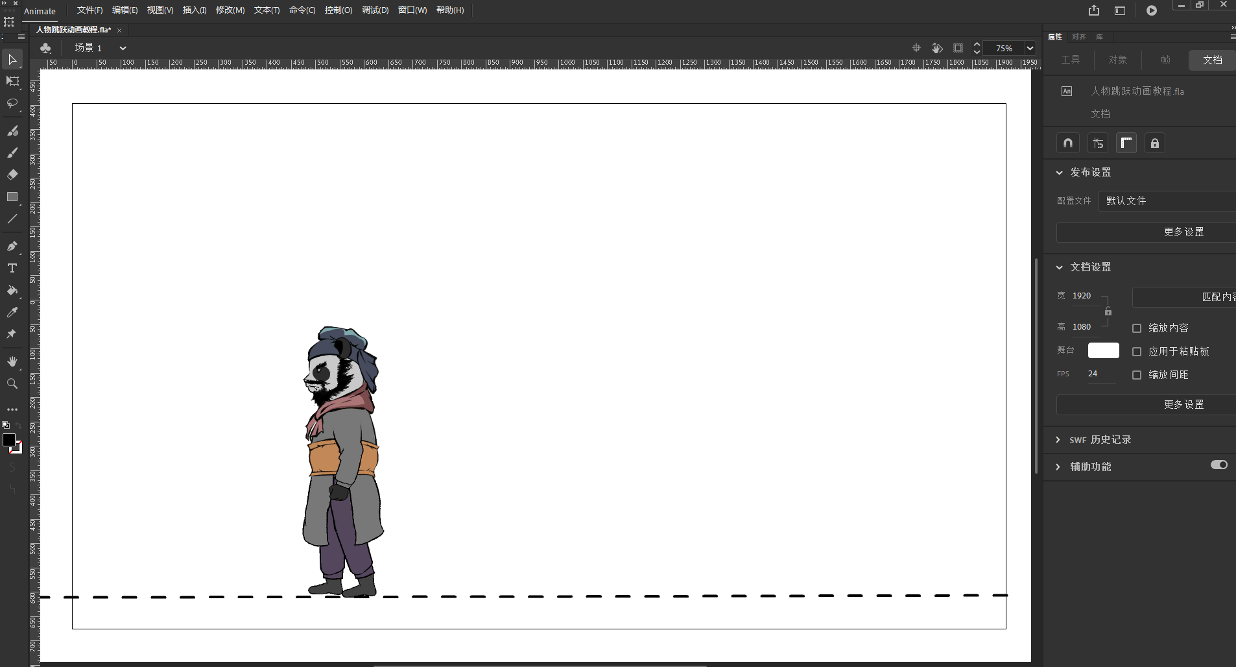Open the 文件(F) menu
The width and height of the screenshot is (1236, 667).
90,10
